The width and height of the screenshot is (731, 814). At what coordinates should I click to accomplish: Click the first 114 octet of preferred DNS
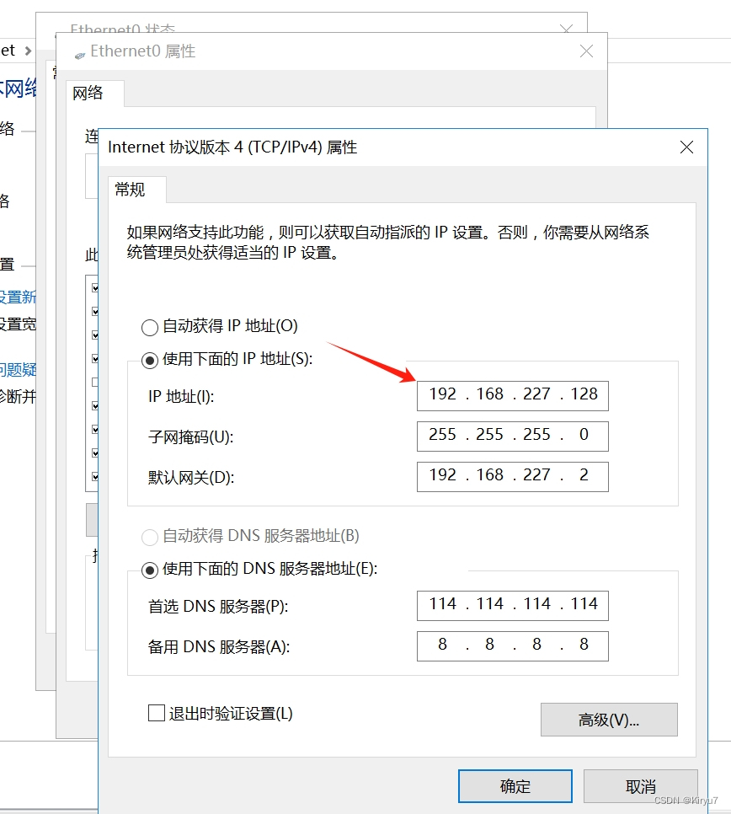pos(442,603)
